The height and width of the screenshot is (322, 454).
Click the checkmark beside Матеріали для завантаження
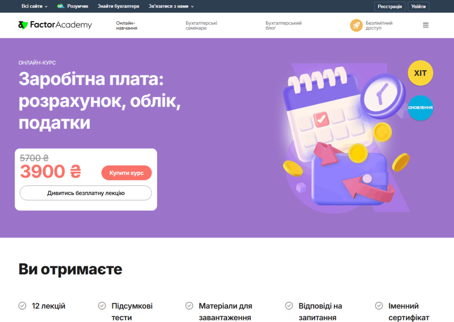coord(189,306)
